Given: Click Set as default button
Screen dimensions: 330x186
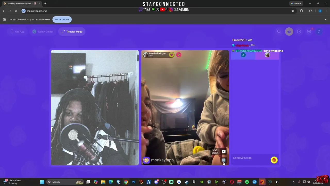Looking at the screenshot, I should click(62, 19).
